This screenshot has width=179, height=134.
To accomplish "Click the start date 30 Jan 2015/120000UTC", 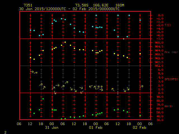I will pyautogui.click(x=43, y=9).
